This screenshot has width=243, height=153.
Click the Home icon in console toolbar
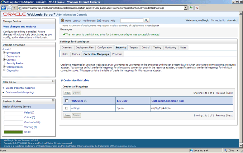tap(62, 21)
